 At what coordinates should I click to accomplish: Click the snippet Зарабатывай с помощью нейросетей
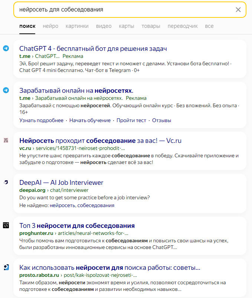[129, 109]
